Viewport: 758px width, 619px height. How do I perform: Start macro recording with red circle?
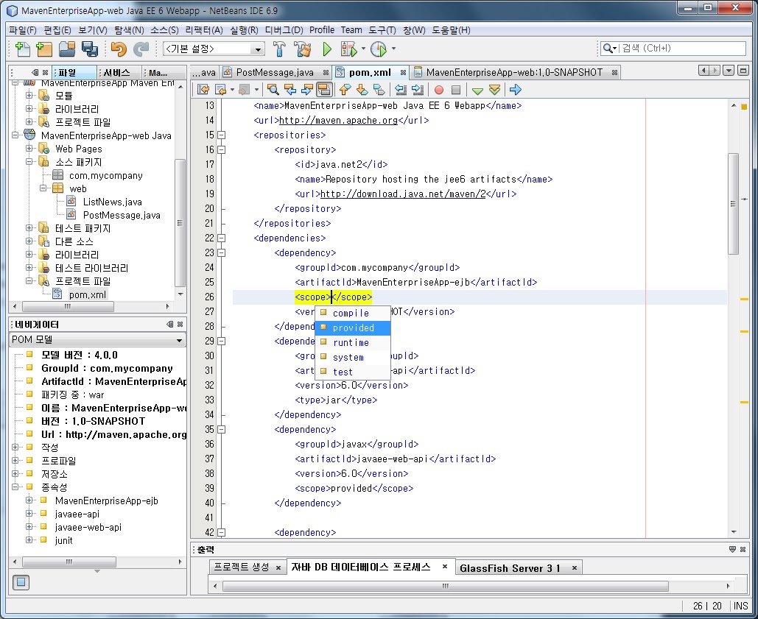[438, 90]
